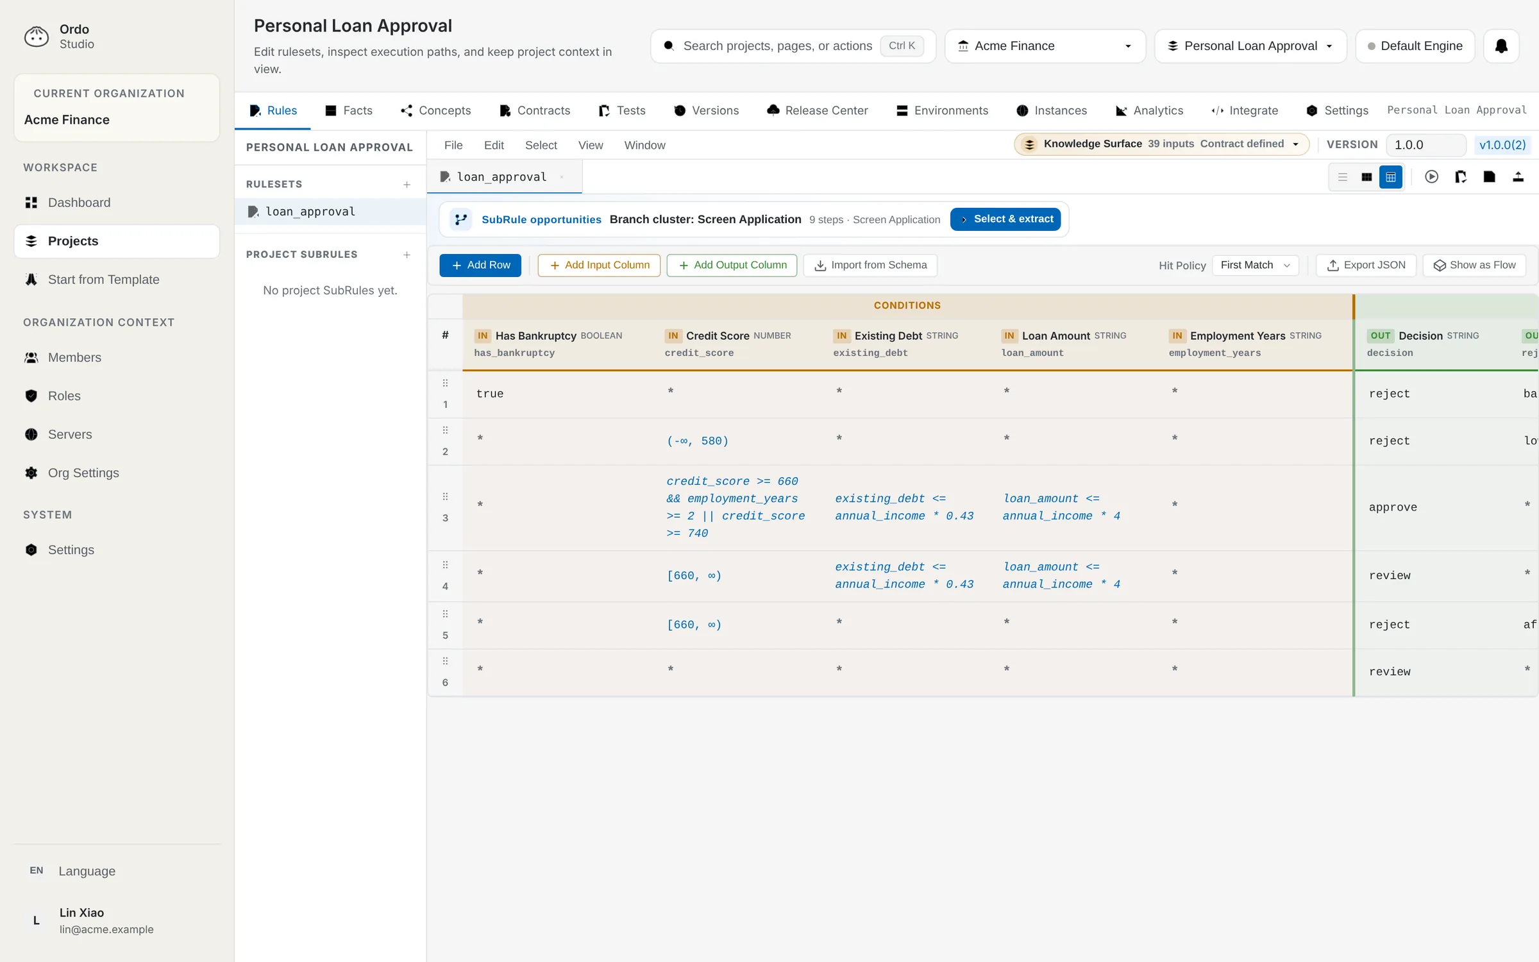
Task: Open system Settings in left sidebar
Action: coord(117,550)
